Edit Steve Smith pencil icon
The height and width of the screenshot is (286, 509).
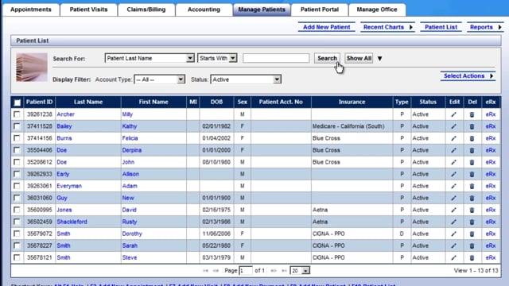[x=454, y=257]
